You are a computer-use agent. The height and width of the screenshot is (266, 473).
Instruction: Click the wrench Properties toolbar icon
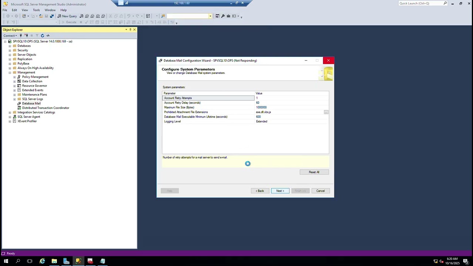coord(223,16)
